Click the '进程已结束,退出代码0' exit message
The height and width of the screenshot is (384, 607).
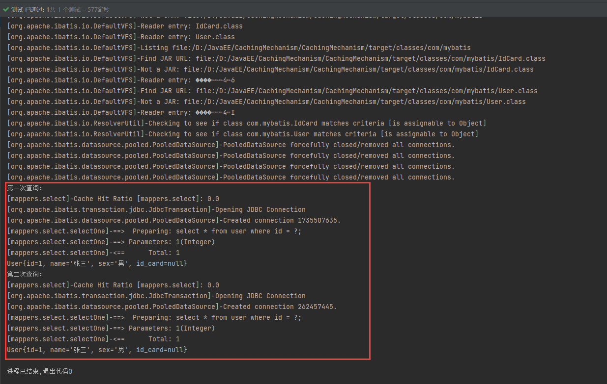pos(39,372)
